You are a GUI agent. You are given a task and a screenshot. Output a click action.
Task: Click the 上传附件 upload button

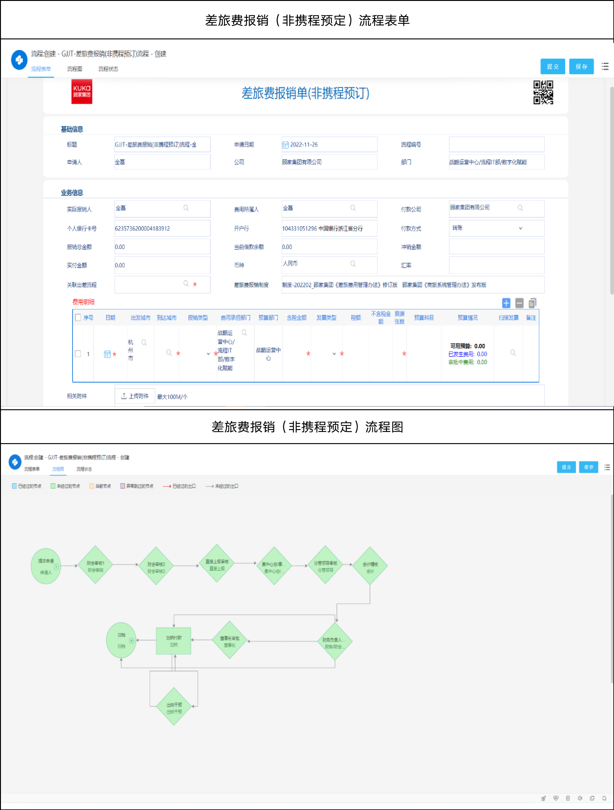[135, 396]
